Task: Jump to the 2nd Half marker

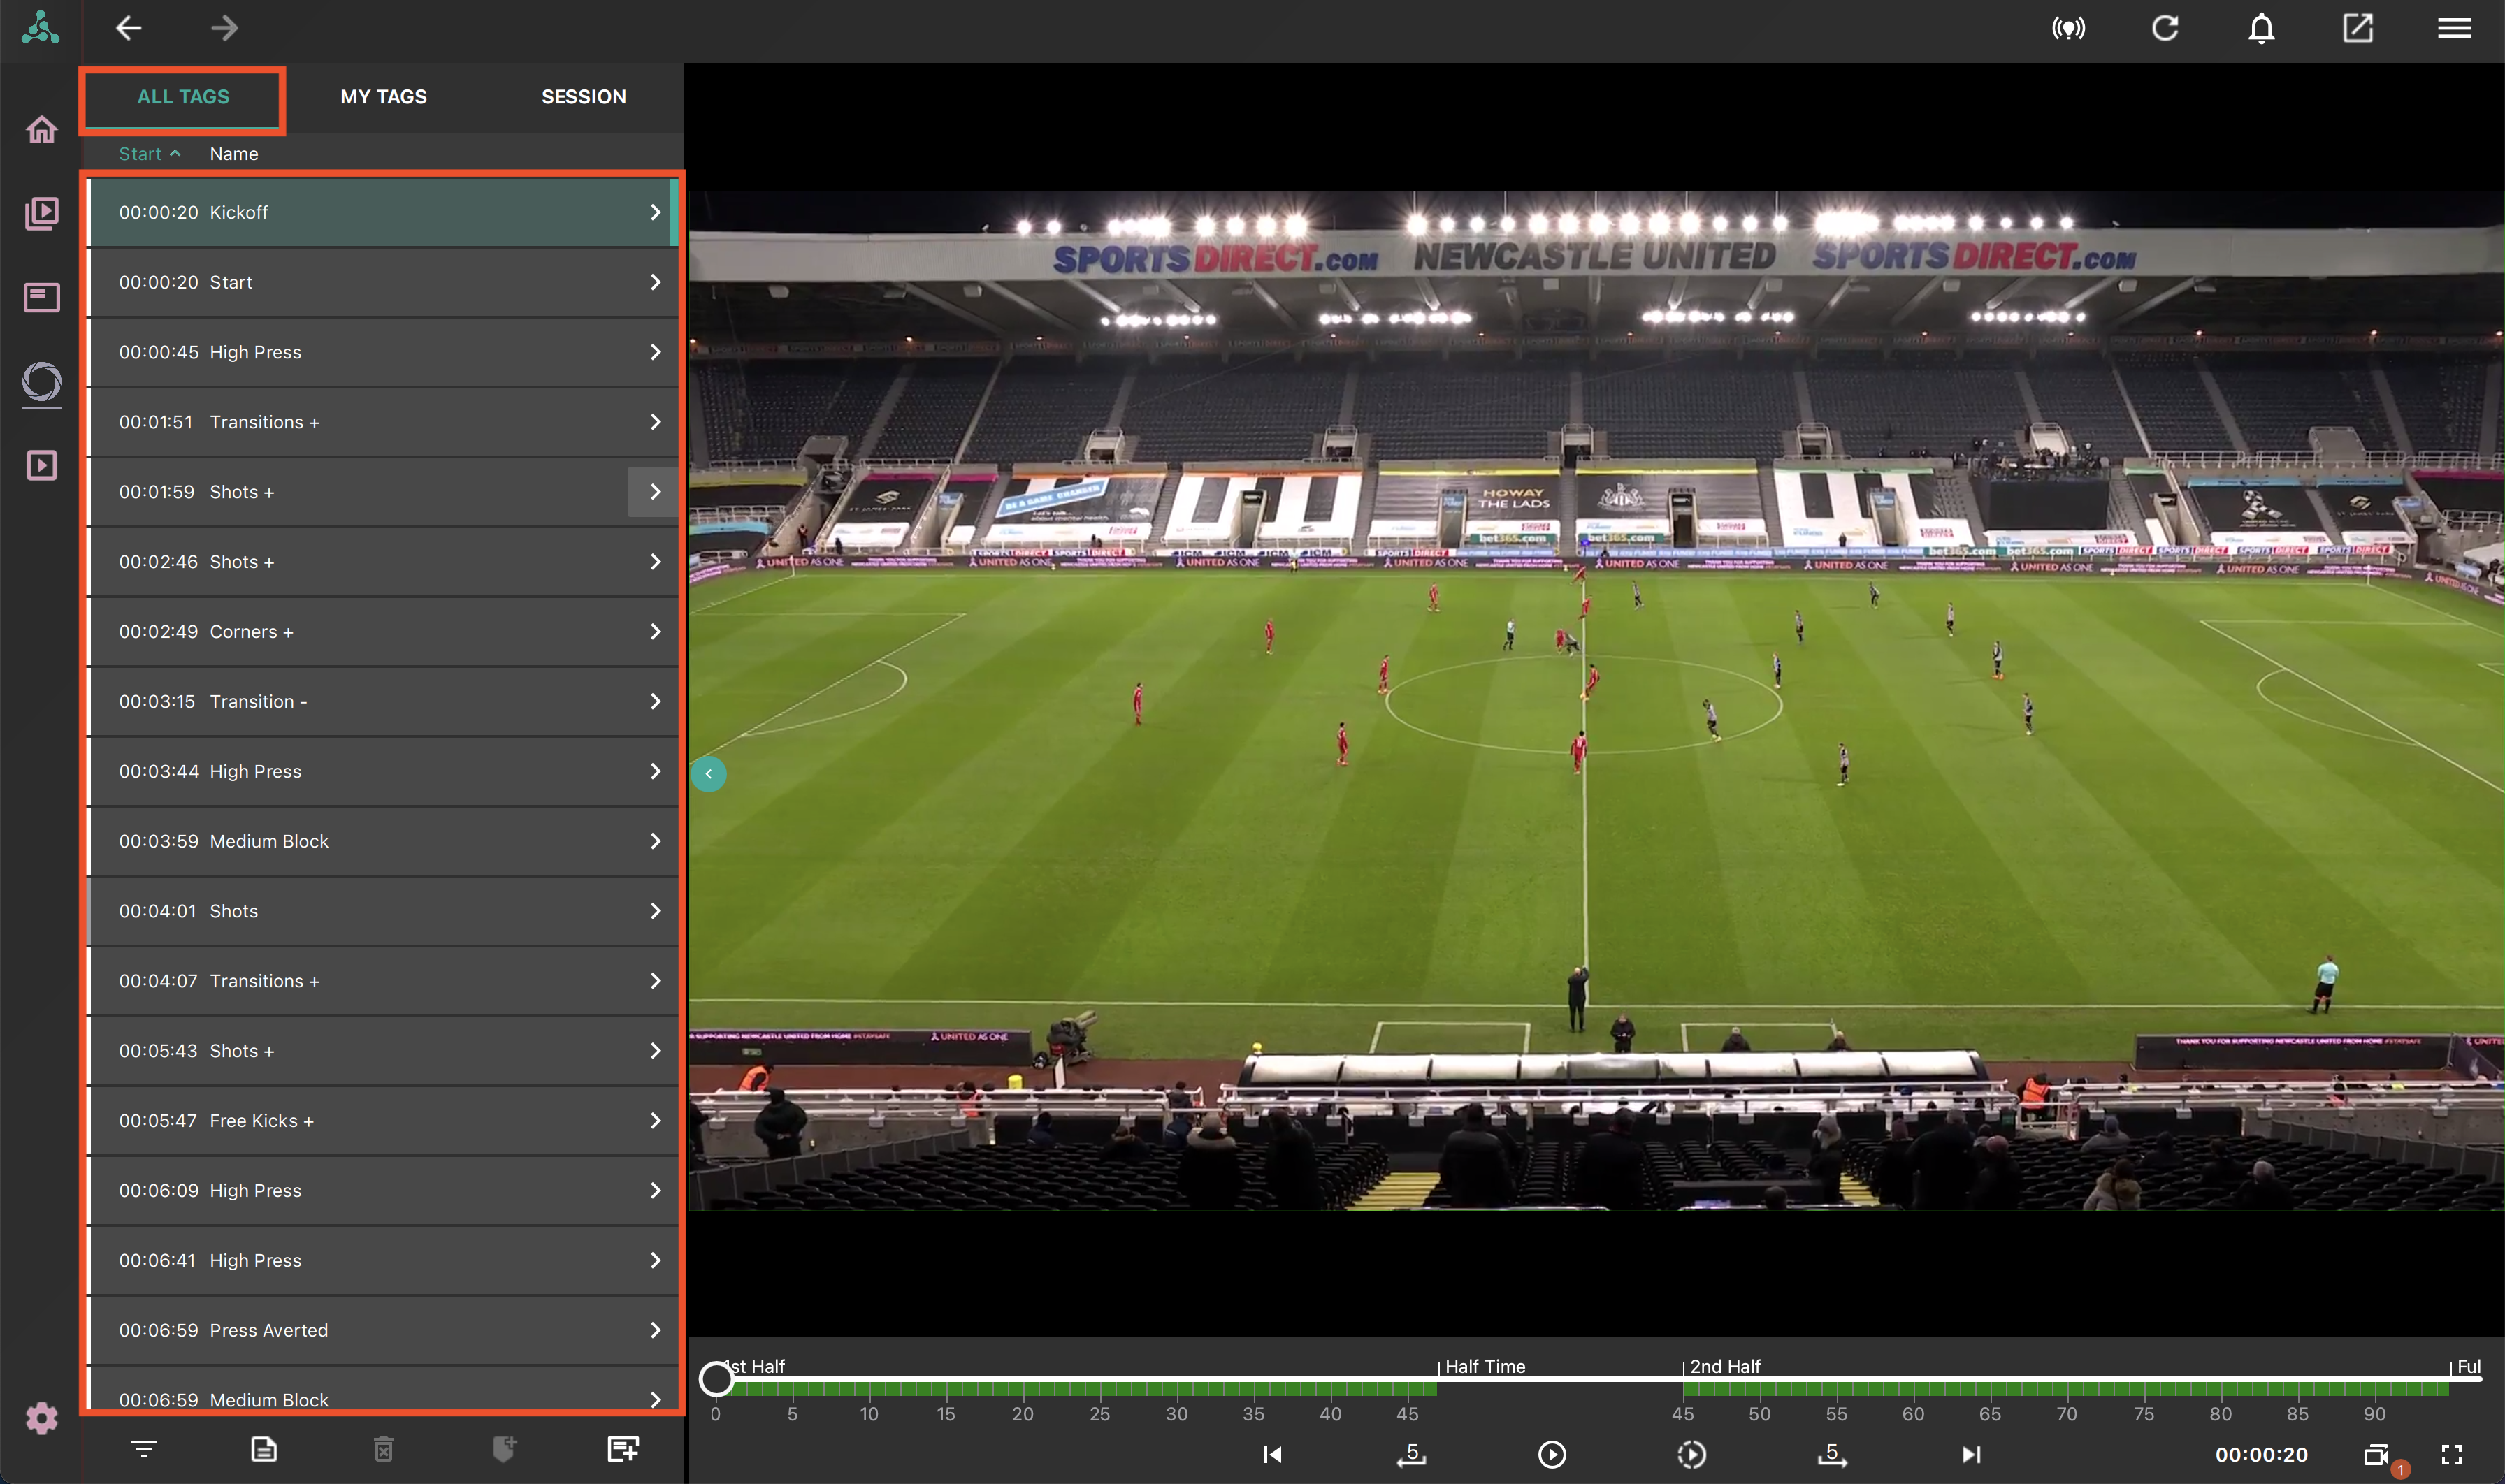Action: pyautogui.click(x=1724, y=1366)
